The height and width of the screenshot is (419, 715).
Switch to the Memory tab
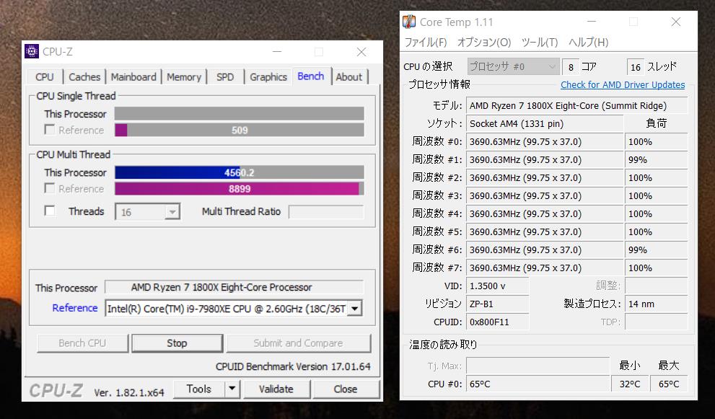(x=184, y=77)
